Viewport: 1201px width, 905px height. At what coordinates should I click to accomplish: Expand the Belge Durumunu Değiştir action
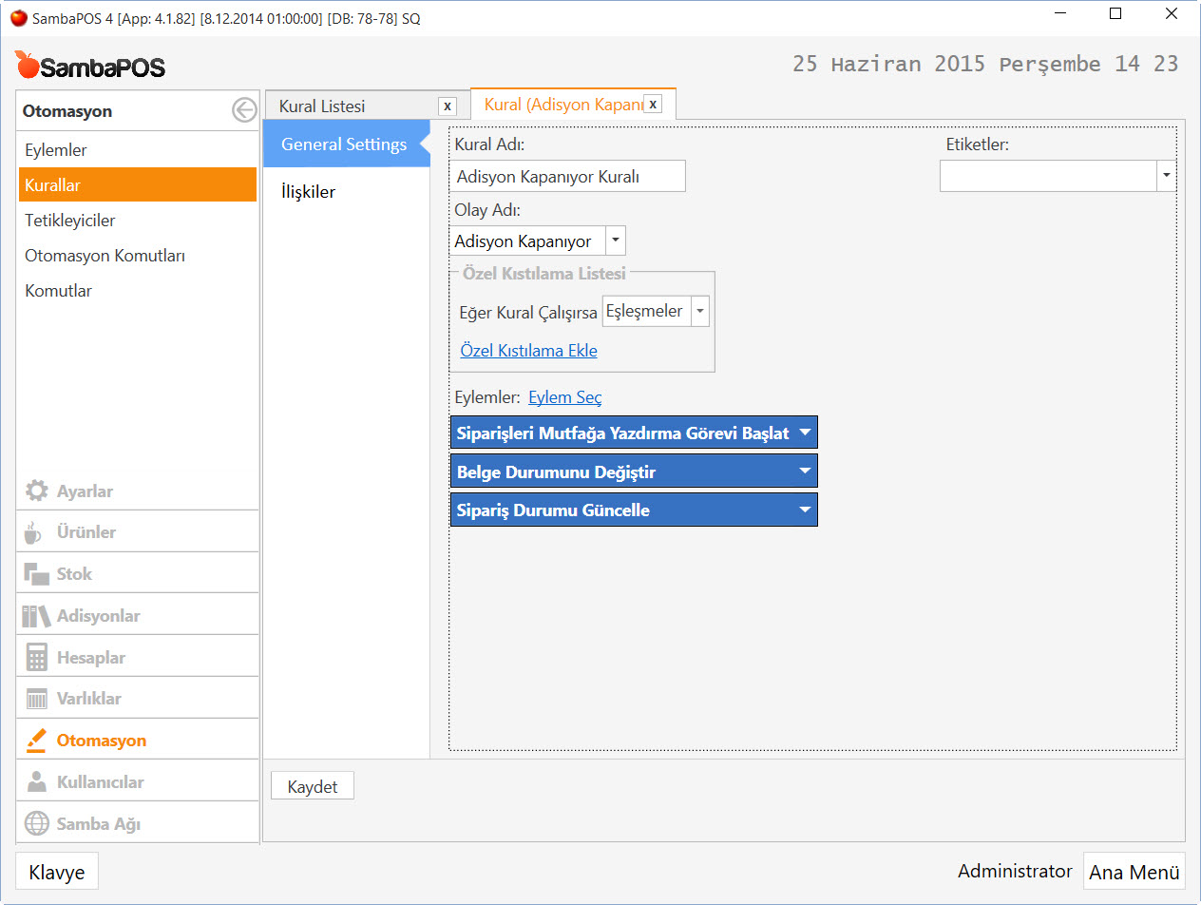(805, 472)
